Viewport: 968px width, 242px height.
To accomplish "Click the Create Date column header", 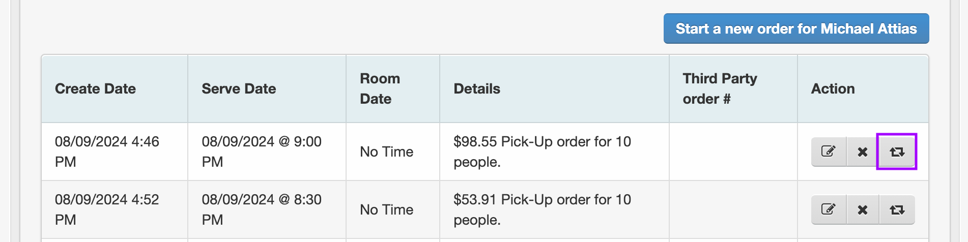I will (x=95, y=88).
